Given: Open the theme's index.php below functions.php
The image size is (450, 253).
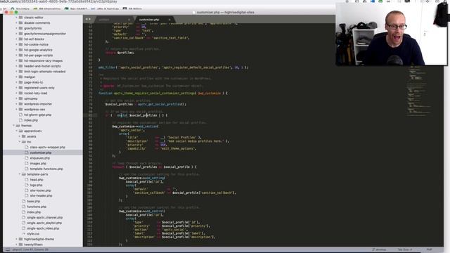Looking at the screenshot, I should tap(34, 212).
